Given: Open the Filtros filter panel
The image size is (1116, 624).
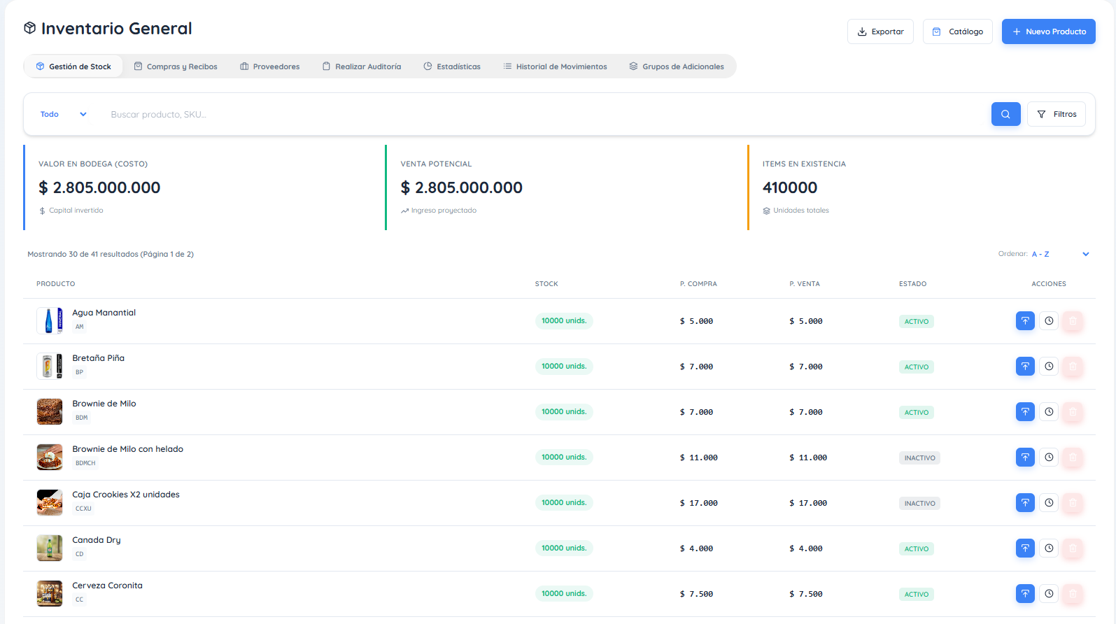Looking at the screenshot, I should [1057, 114].
